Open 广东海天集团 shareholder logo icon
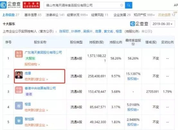This screenshot has width=178, height=130. pos(19,54)
